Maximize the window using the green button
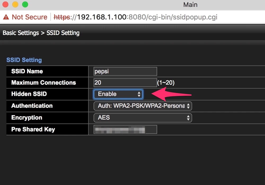Image resolution: width=265 pixels, height=185 pixels. click(25, 4)
